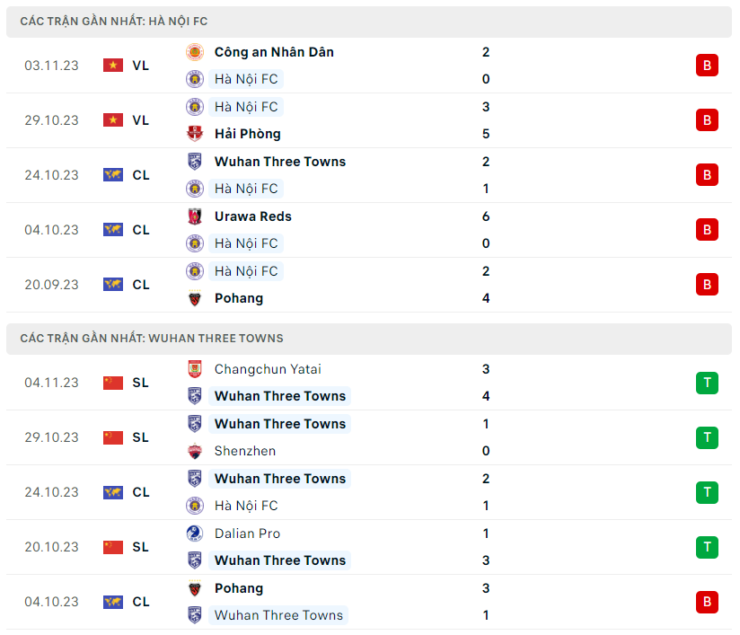Click the red B badge on 04.10.23 Pohang–Wuhan match
This screenshot has height=635, width=740.
pyautogui.click(x=707, y=602)
